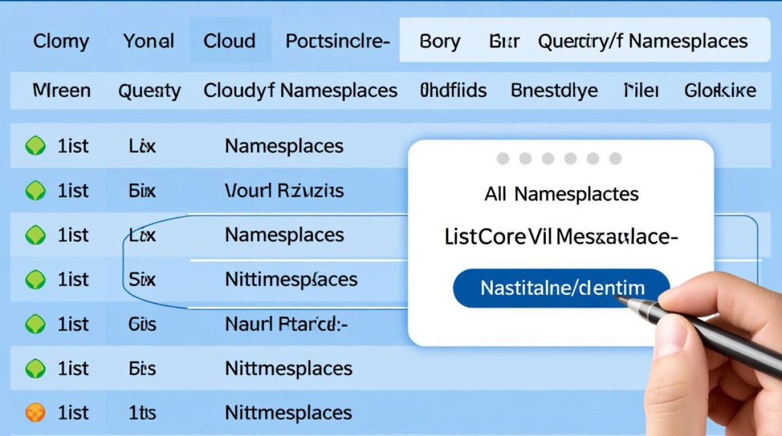The width and height of the screenshot is (782, 436).
Task: Select the Clomy menu item
Action: coord(61,40)
